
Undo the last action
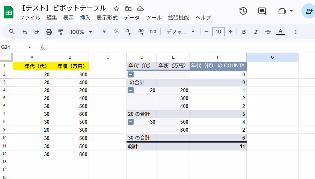click(25, 32)
